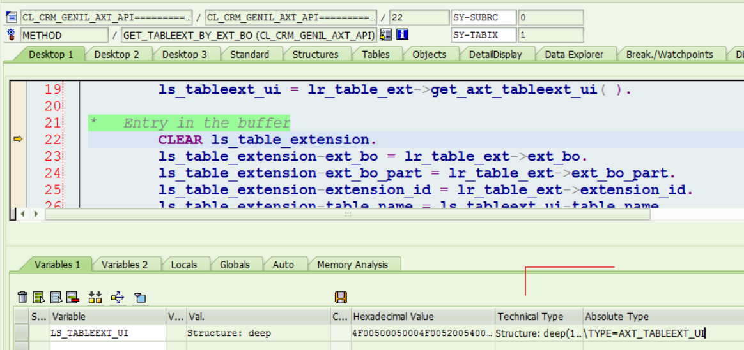
Task: Click the CLEAR ls_table_extension statement on line 22
Action: (x=267, y=140)
